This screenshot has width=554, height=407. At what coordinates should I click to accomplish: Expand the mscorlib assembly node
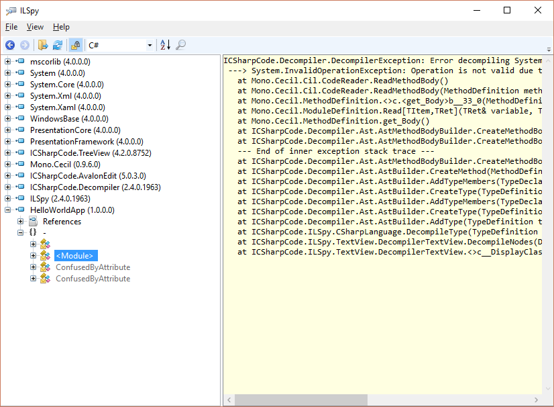coord(8,62)
